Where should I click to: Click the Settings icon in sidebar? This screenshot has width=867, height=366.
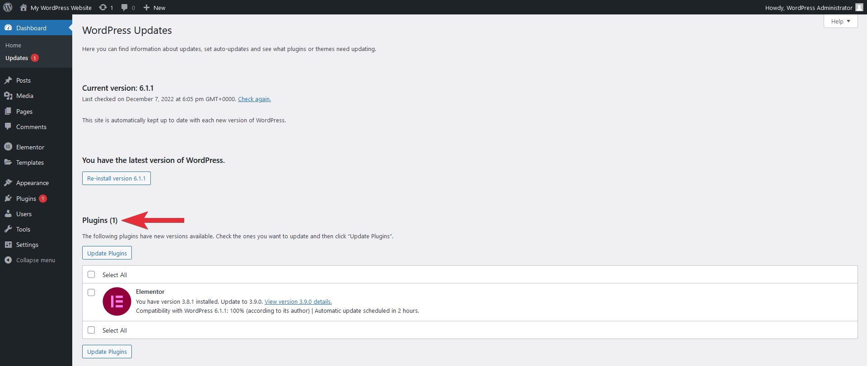[x=8, y=245]
